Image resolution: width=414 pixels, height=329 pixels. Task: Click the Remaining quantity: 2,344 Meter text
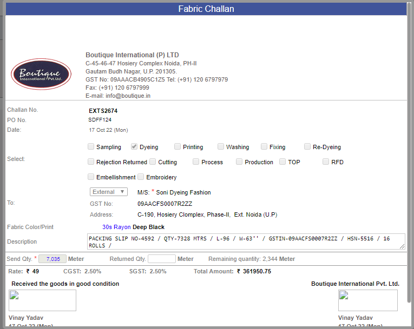(x=252, y=259)
